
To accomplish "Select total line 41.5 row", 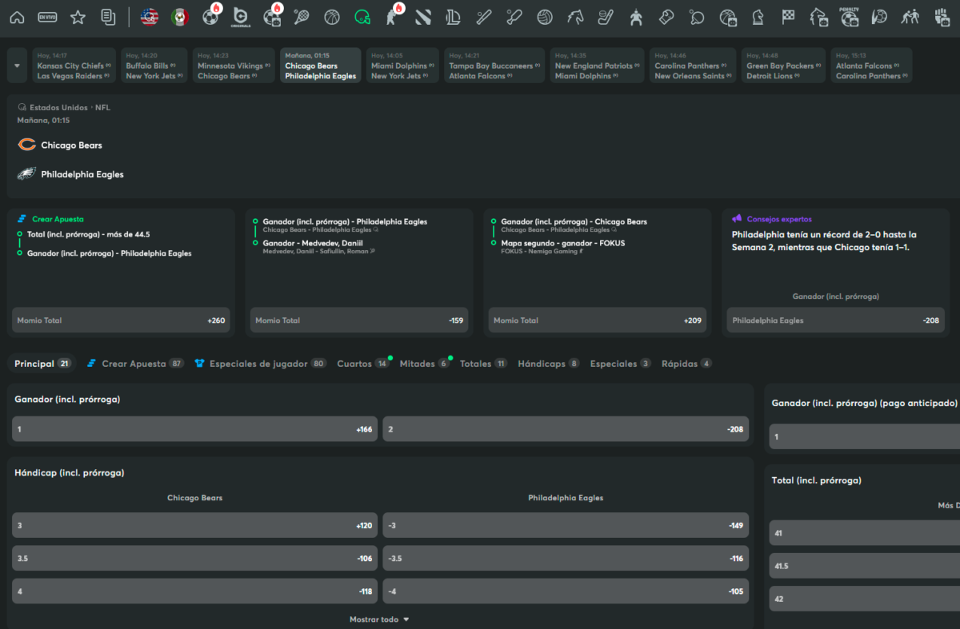I will (865, 566).
